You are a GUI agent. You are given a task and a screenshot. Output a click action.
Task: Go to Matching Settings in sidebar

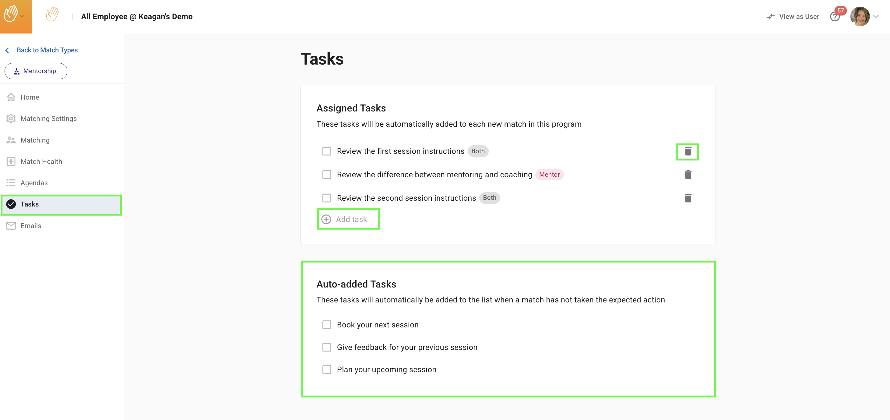pos(48,118)
